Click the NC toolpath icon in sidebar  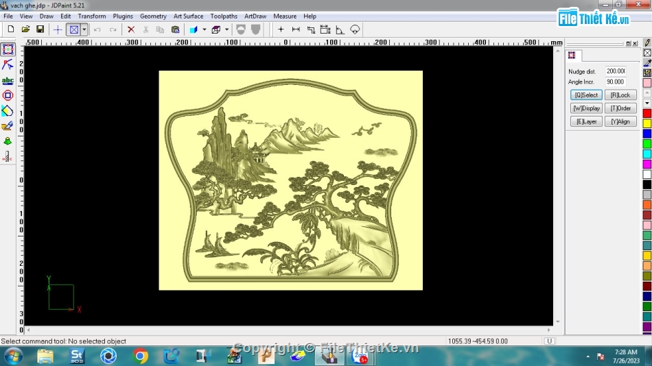(8, 157)
